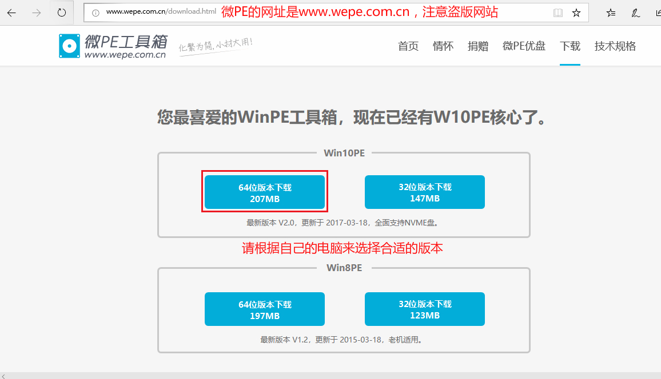Open Reading view with the book icon

click(558, 12)
